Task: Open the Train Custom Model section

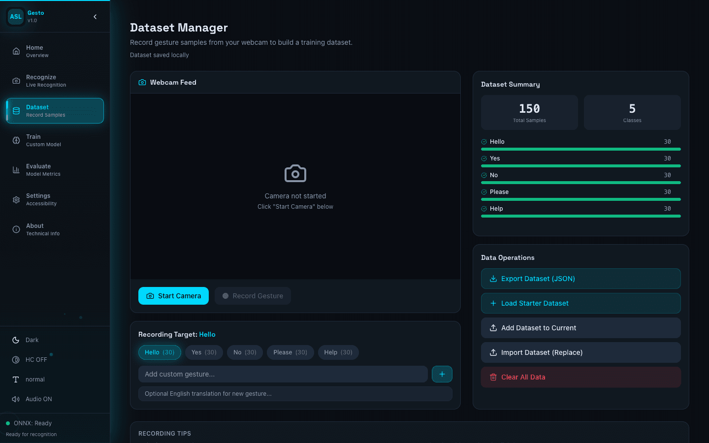Action: click(x=55, y=140)
